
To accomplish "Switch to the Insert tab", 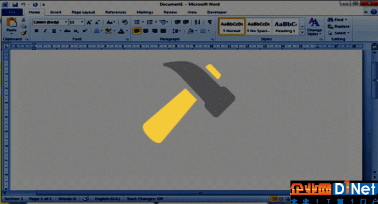I will [56, 12].
